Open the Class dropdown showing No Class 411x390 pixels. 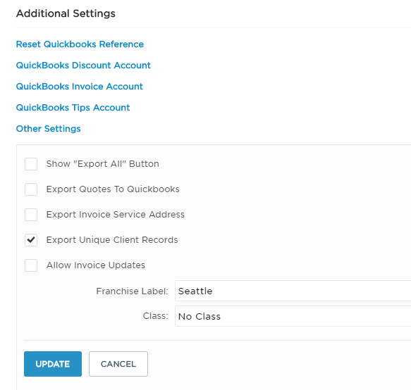(x=293, y=316)
